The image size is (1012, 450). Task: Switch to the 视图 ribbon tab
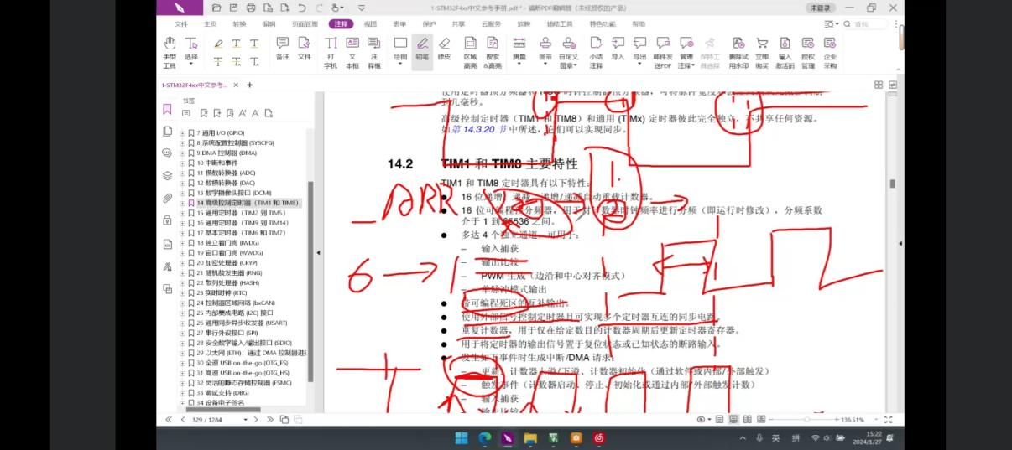click(370, 24)
